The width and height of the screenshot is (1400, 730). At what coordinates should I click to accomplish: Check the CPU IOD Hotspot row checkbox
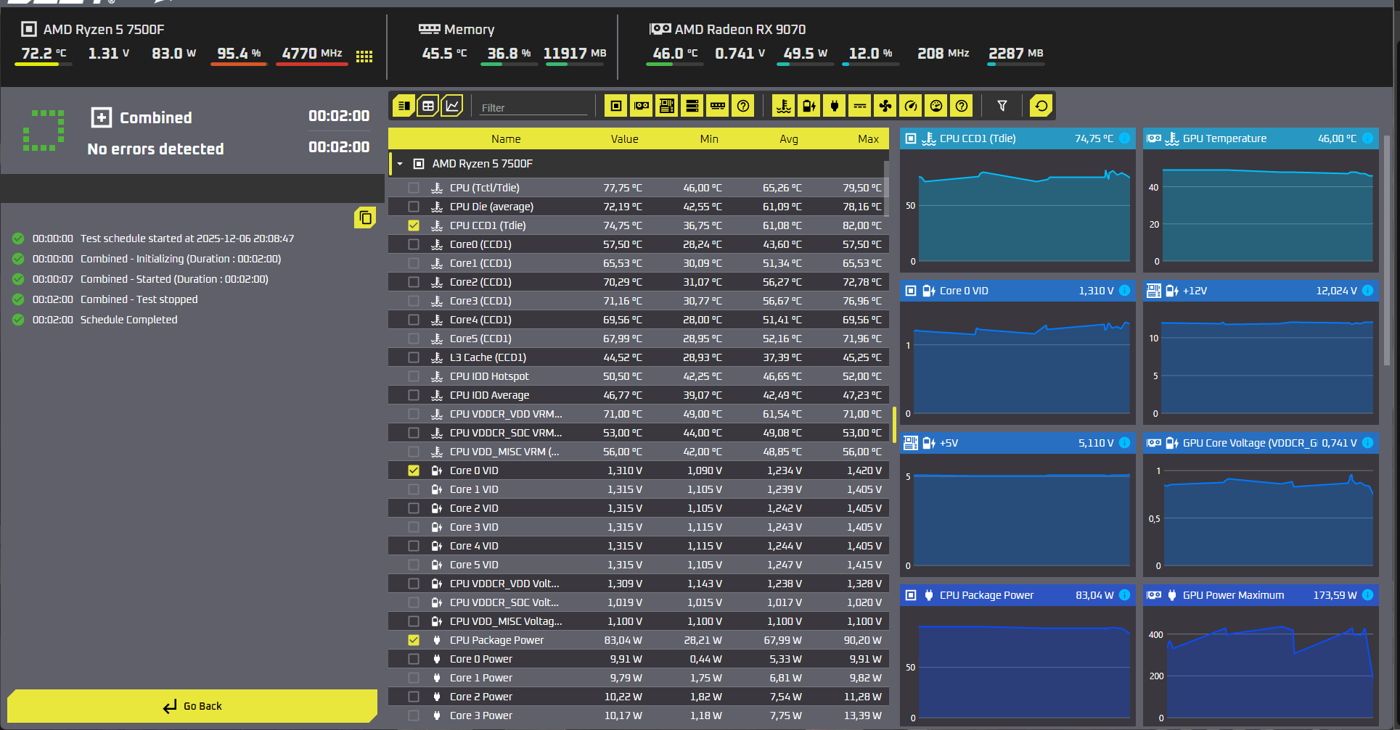pos(414,376)
